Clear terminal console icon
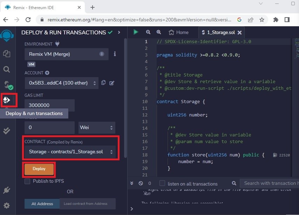The width and height of the screenshot is (299, 215). (141, 183)
